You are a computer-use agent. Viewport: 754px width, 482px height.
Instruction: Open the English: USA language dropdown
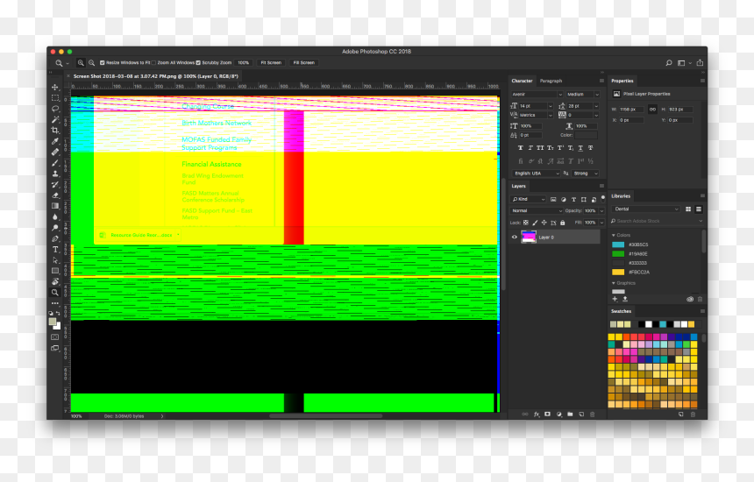[x=537, y=174]
